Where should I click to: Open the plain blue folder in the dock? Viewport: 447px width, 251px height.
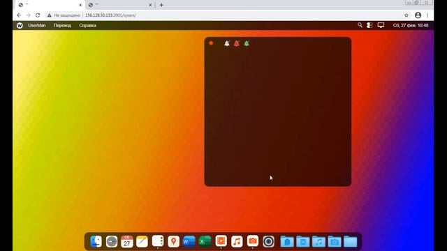click(x=350, y=242)
